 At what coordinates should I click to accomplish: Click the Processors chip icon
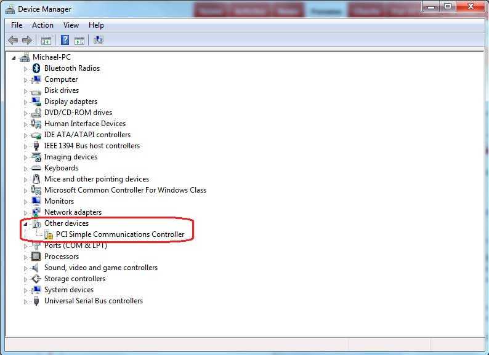point(36,257)
